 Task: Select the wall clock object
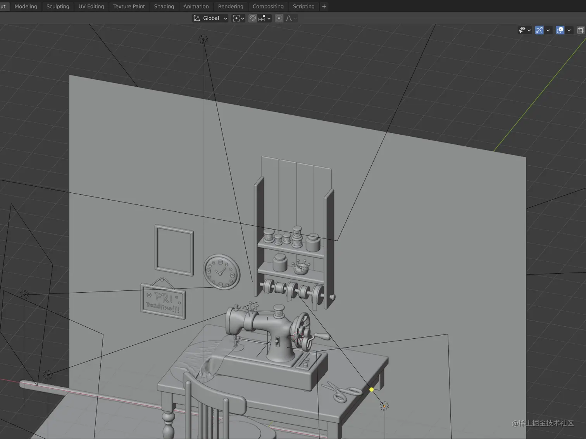(x=222, y=272)
